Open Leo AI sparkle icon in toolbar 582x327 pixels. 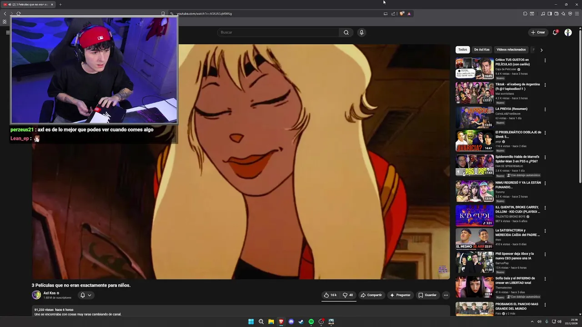point(563,14)
